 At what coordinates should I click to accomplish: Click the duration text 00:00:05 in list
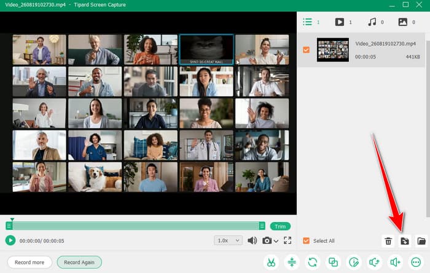click(x=365, y=57)
